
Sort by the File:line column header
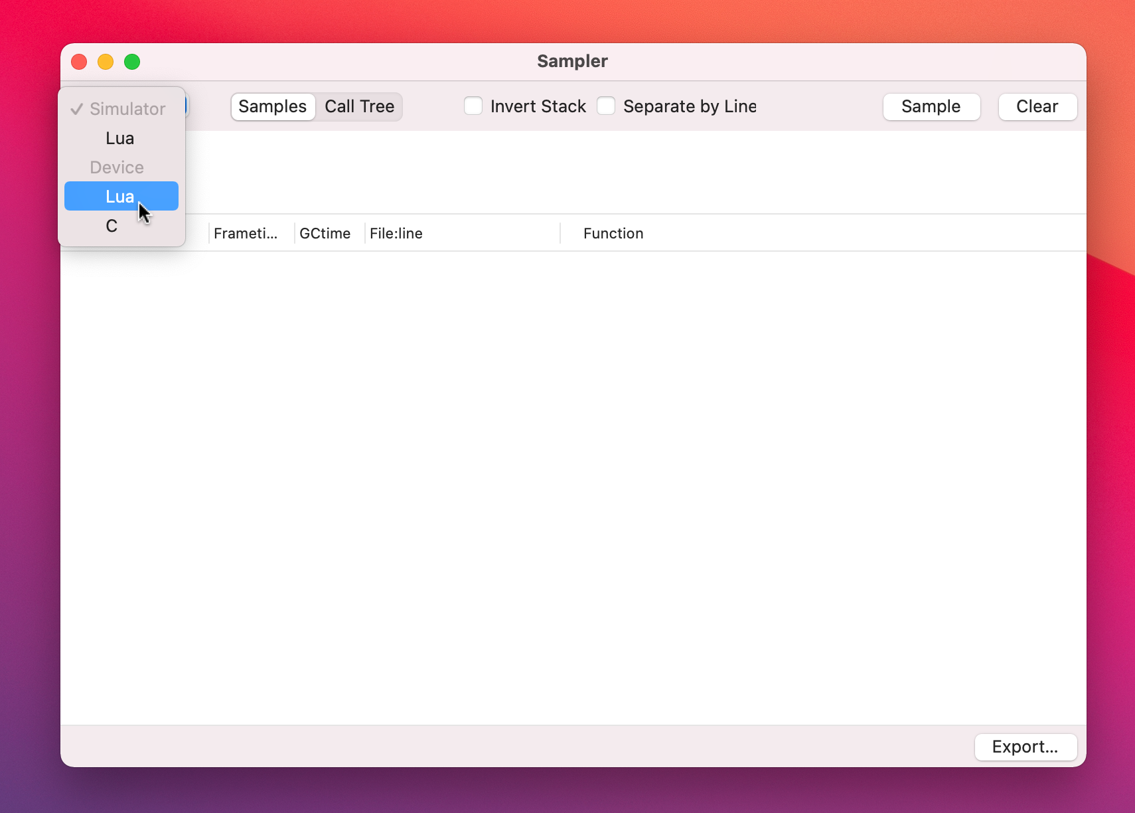pos(462,233)
